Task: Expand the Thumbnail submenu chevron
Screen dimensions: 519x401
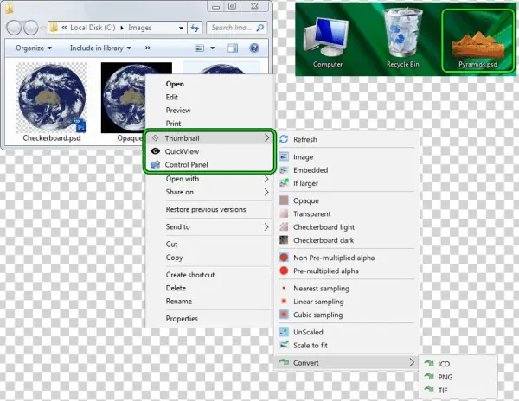Action: [266, 138]
